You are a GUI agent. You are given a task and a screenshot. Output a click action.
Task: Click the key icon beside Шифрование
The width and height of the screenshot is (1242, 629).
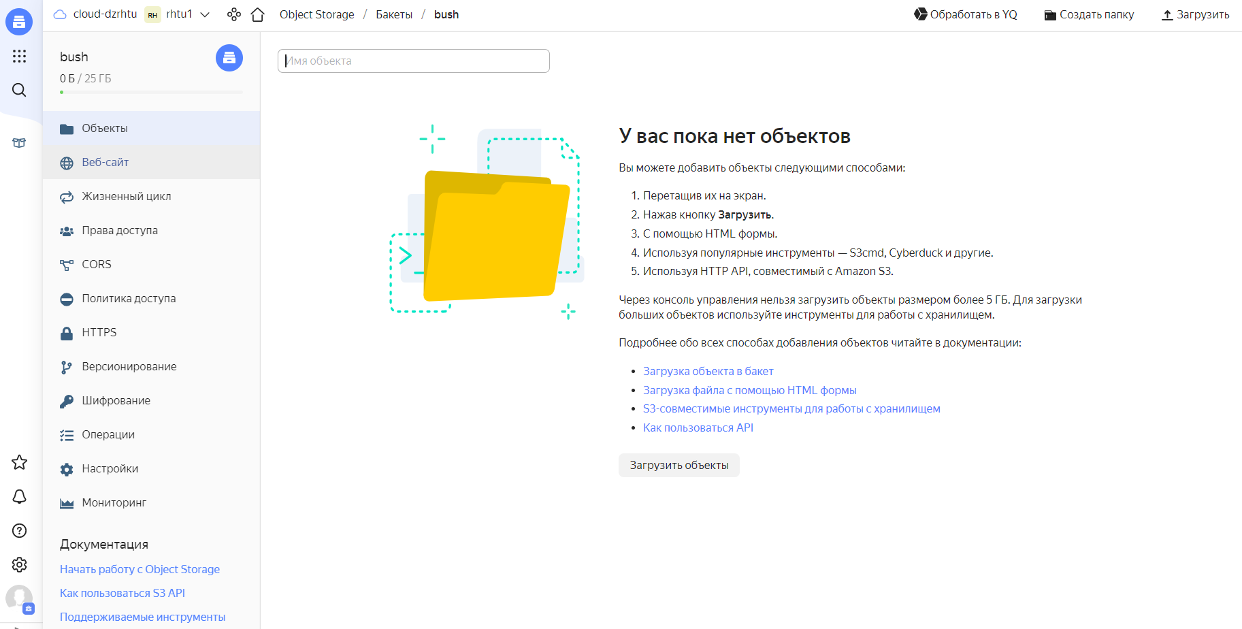coord(67,401)
